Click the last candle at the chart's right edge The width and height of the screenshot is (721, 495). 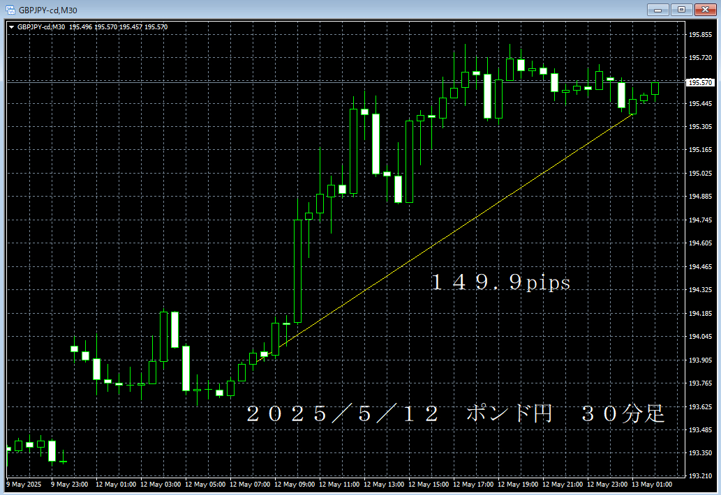655,89
